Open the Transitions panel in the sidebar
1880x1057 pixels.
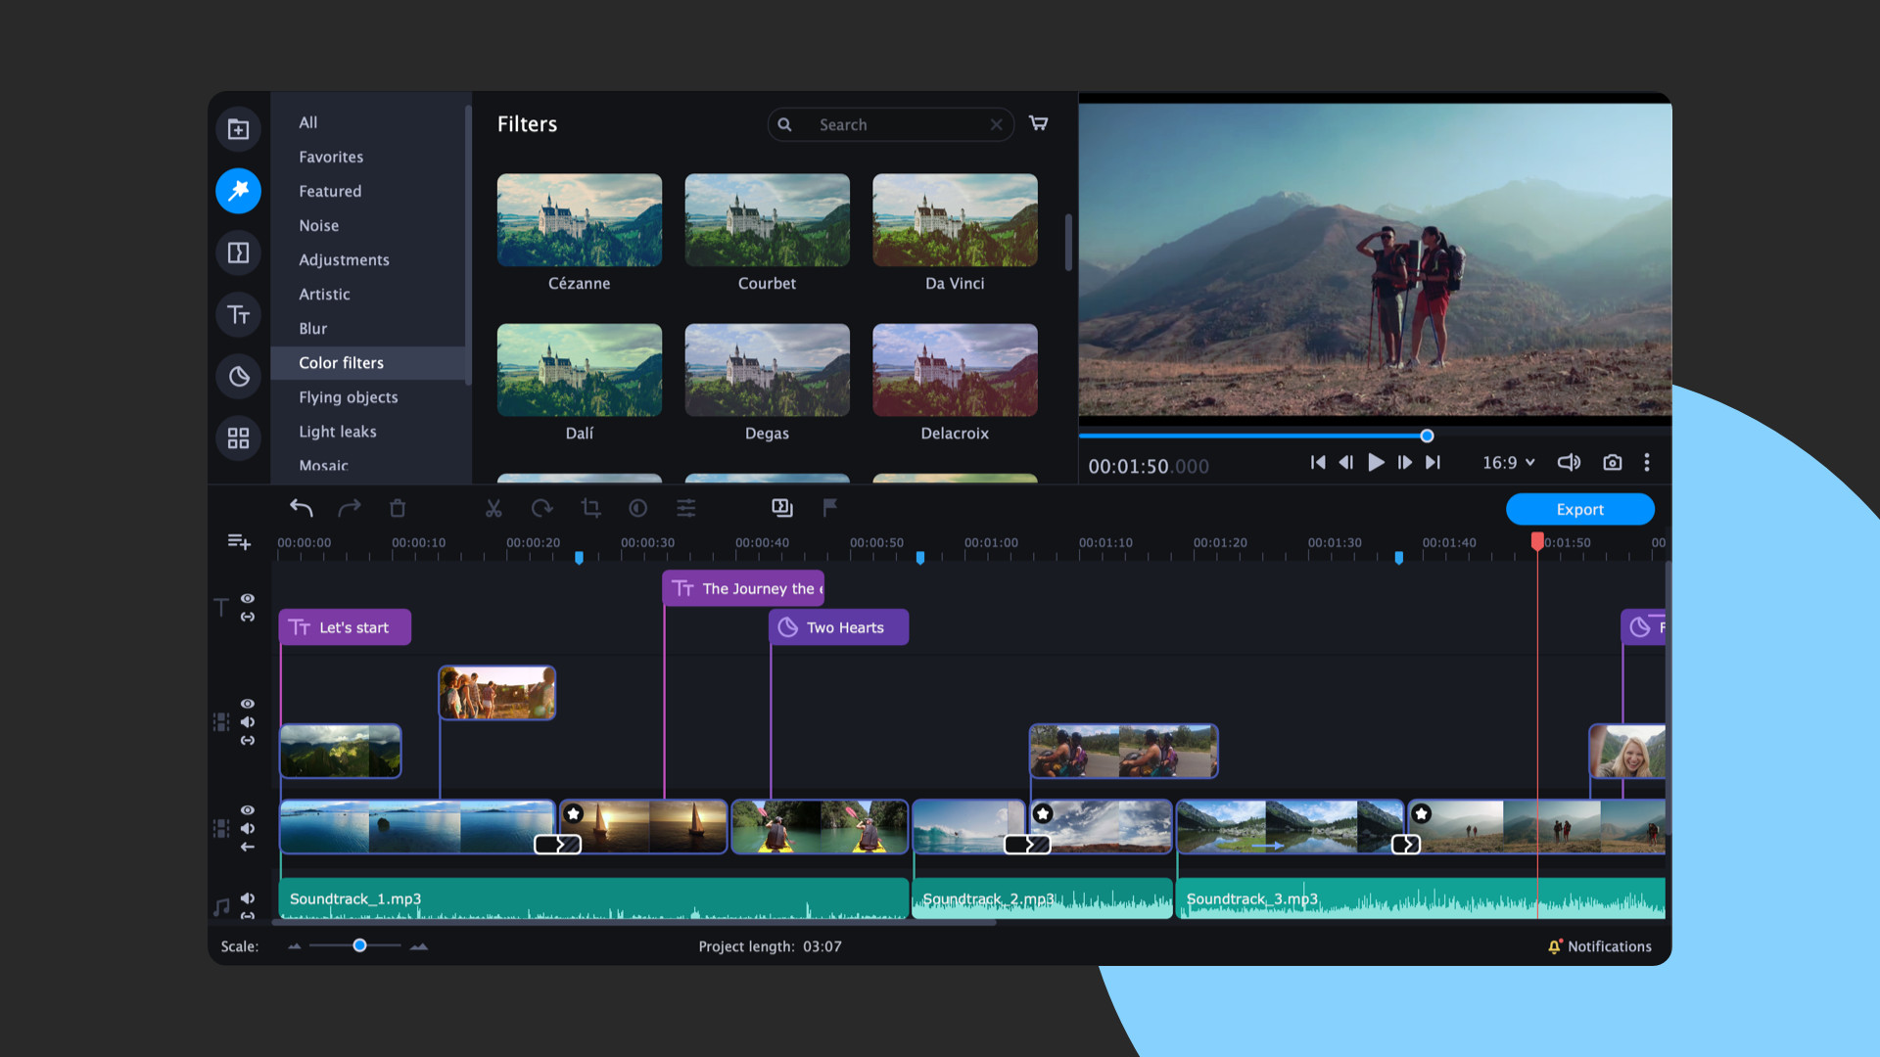coord(238,253)
